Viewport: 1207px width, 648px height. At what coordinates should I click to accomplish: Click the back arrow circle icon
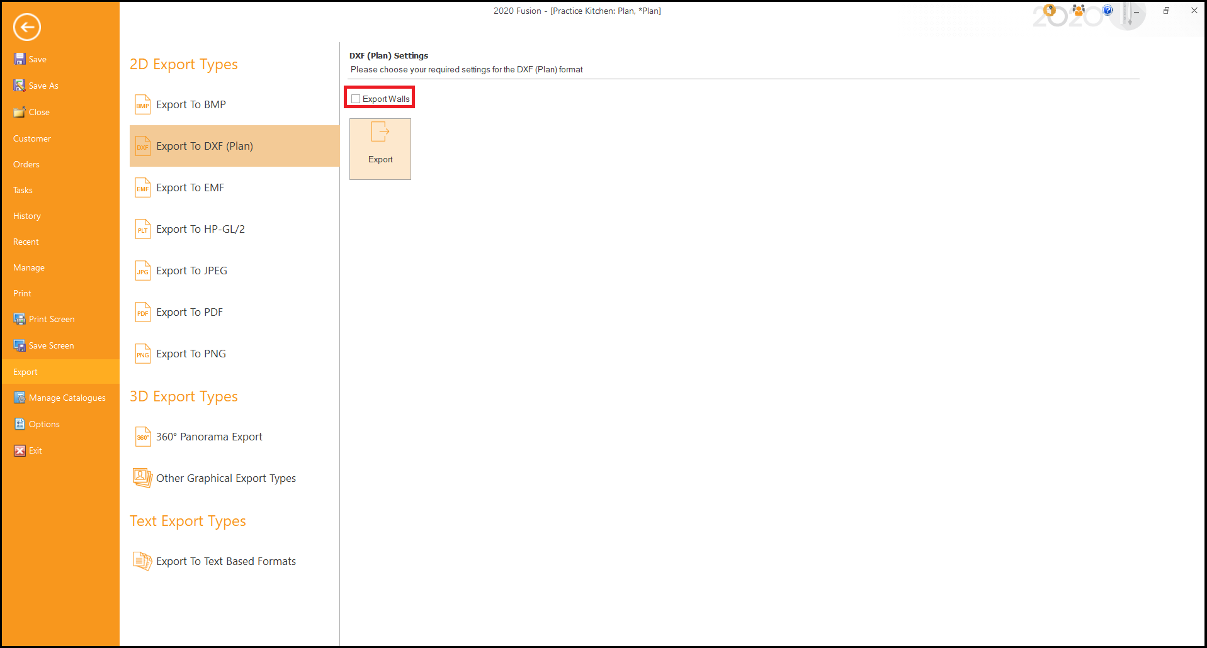click(x=27, y=27)
